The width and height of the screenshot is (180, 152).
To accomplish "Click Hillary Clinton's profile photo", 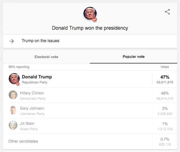I will [13, 95].
